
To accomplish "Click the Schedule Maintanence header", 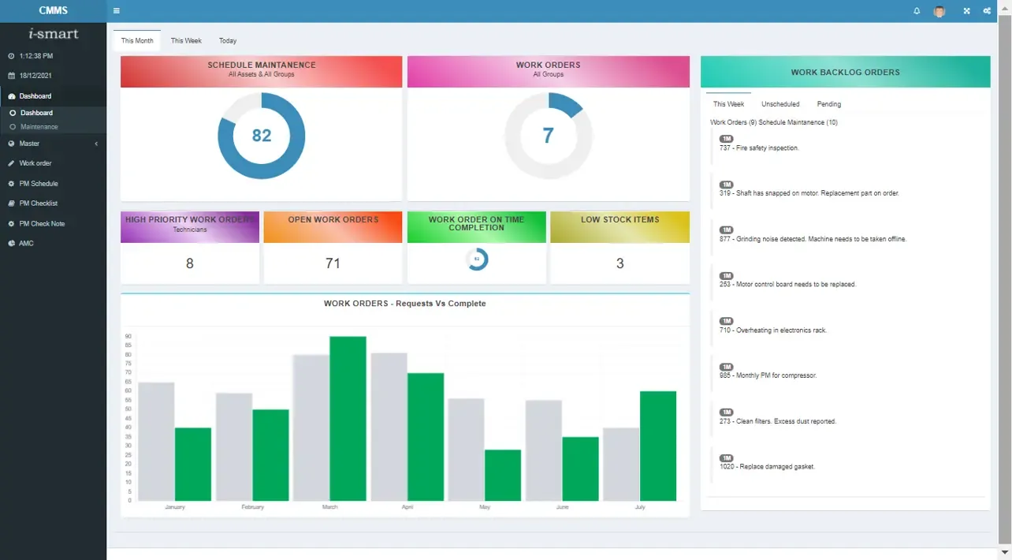I will (261, 72).
